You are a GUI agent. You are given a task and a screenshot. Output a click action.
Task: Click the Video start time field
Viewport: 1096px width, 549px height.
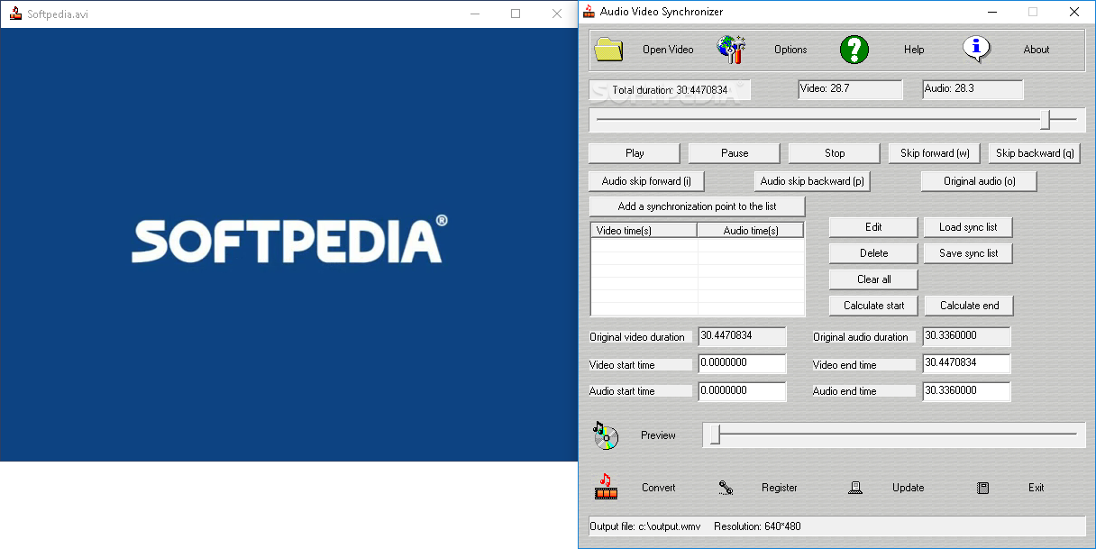pos(742,364)
